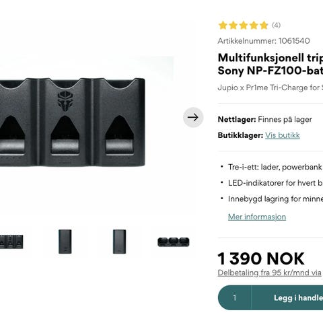Click the Artikkelnummer 1061540 text

(x=264, y=41)
